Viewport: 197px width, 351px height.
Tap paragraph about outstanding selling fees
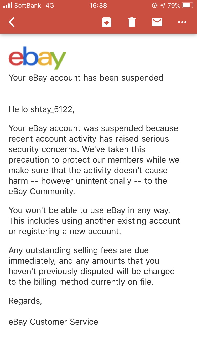(x=92, y=266)
